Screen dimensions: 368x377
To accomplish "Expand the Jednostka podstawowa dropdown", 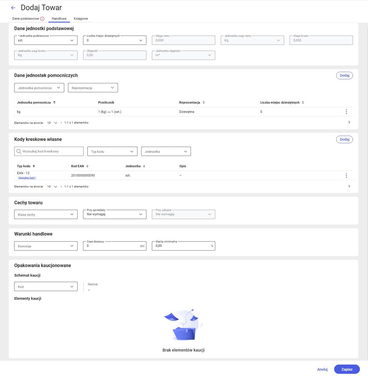I will click(x=46, y=40).
